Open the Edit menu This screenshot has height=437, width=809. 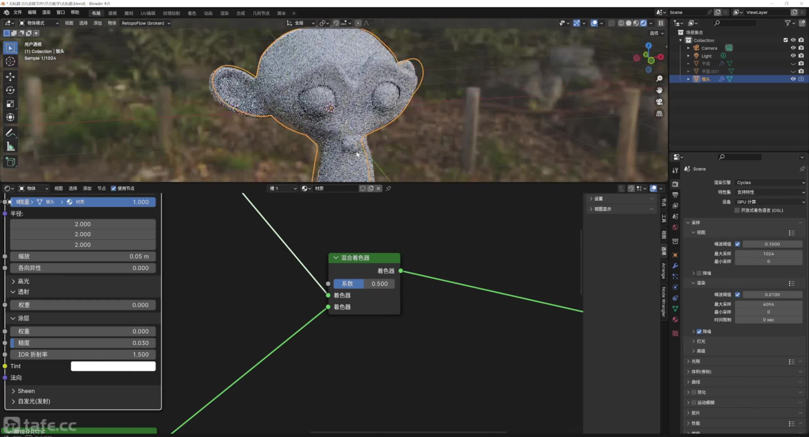tap(32, 13)
